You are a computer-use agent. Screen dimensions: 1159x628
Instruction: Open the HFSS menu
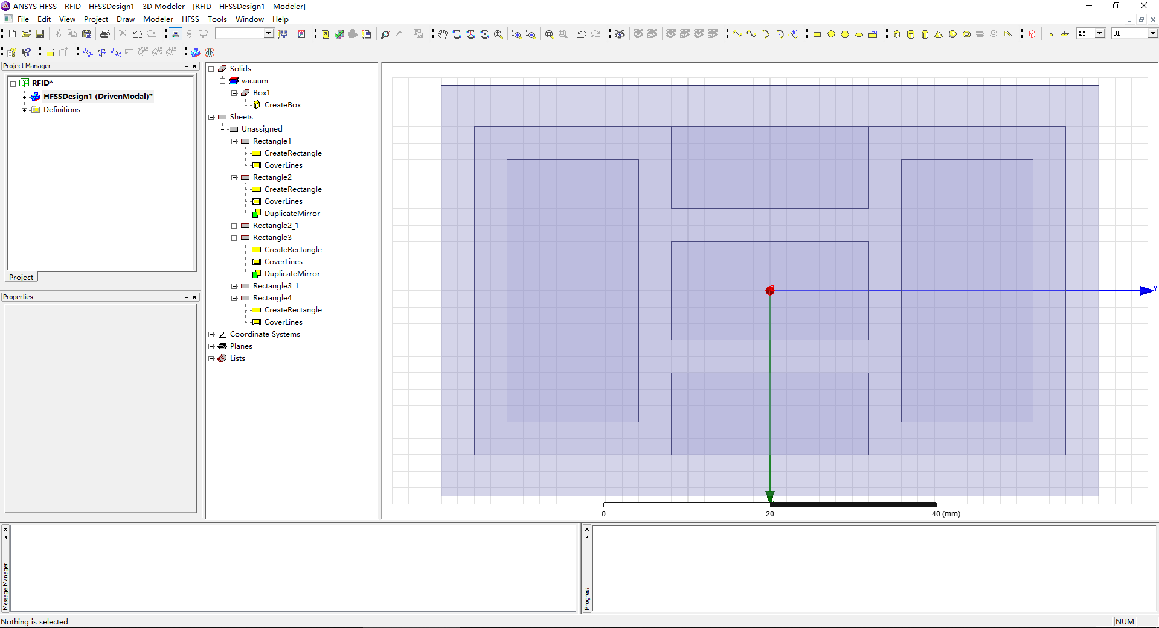coord(190,19)
